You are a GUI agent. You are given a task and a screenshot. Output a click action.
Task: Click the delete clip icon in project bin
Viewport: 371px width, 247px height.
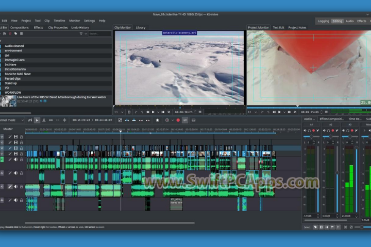point(10,34)
